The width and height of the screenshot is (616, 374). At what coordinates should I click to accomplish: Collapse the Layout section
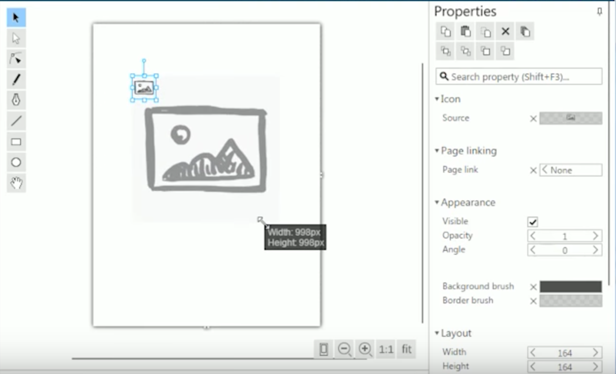(x=436, y=333)
